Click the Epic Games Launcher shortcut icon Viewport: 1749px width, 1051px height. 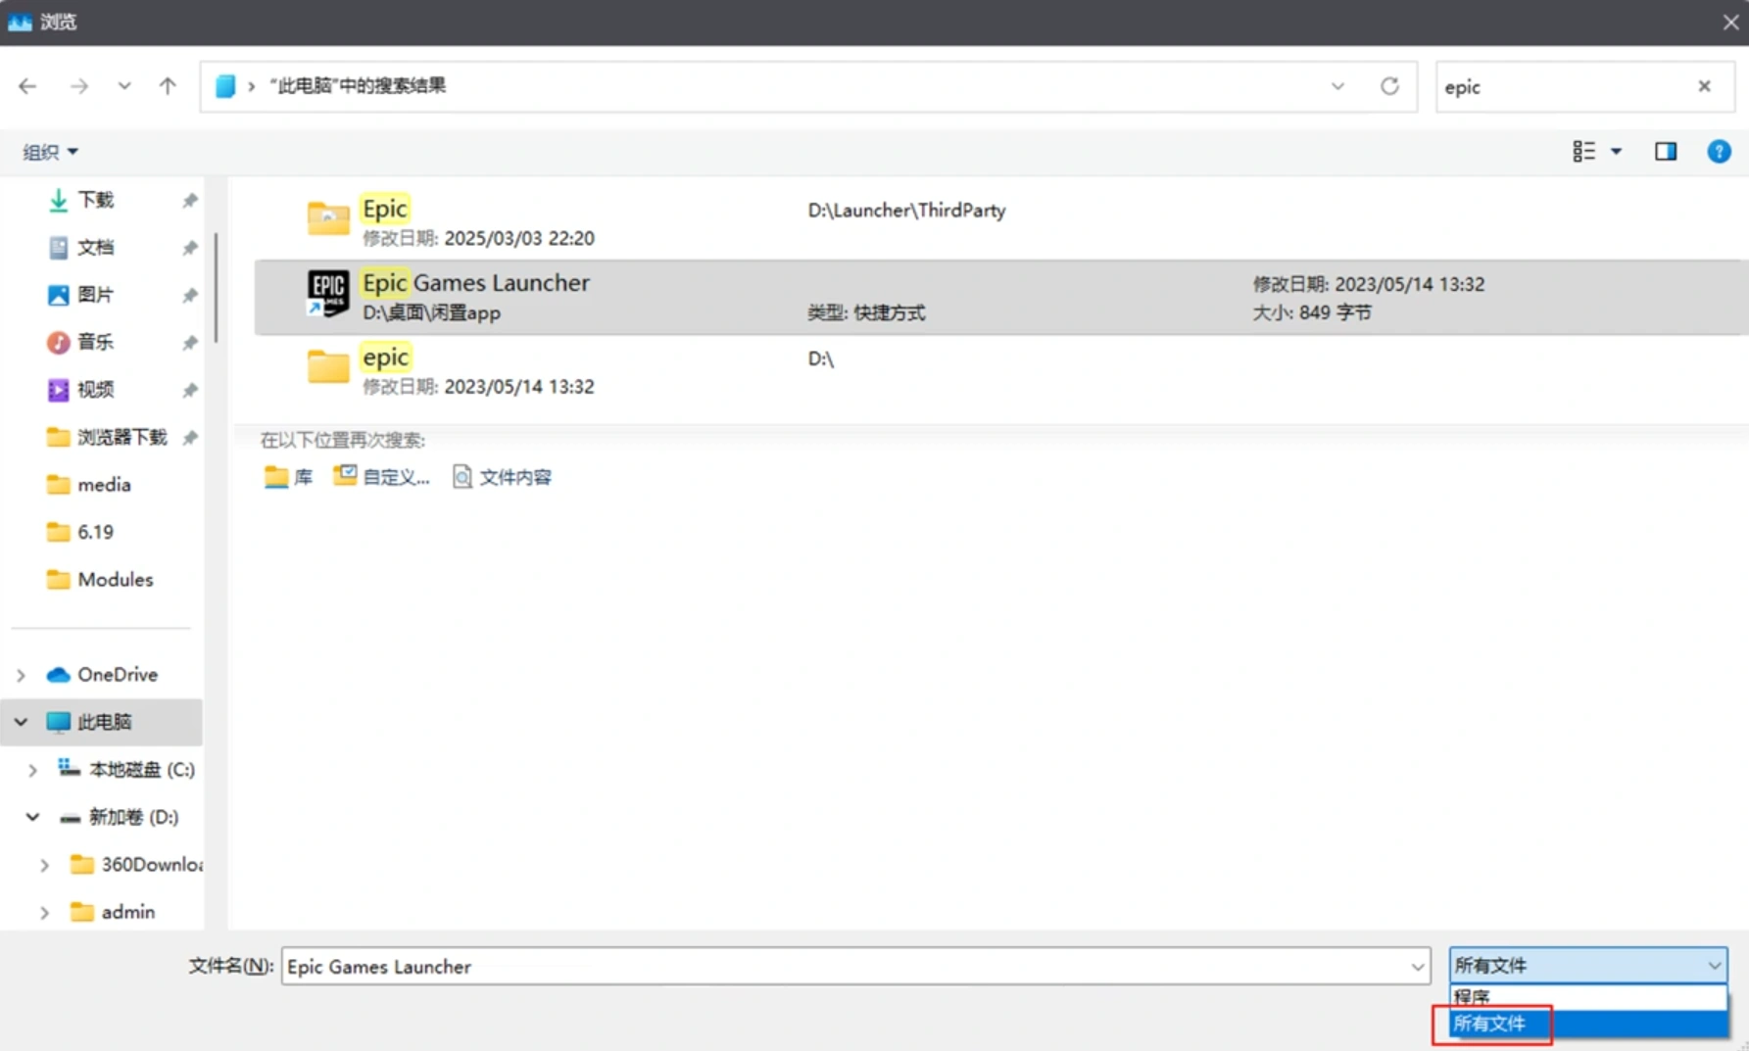click(328, 293)
